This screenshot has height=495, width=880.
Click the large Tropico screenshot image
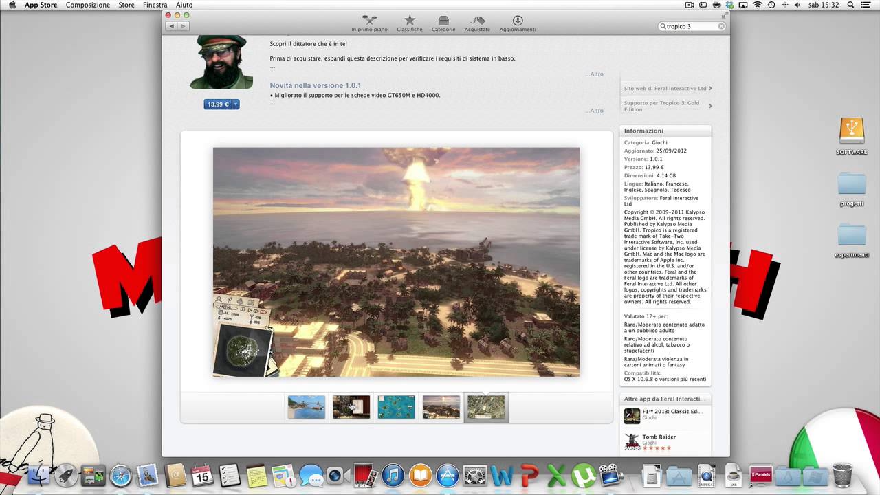396,262
